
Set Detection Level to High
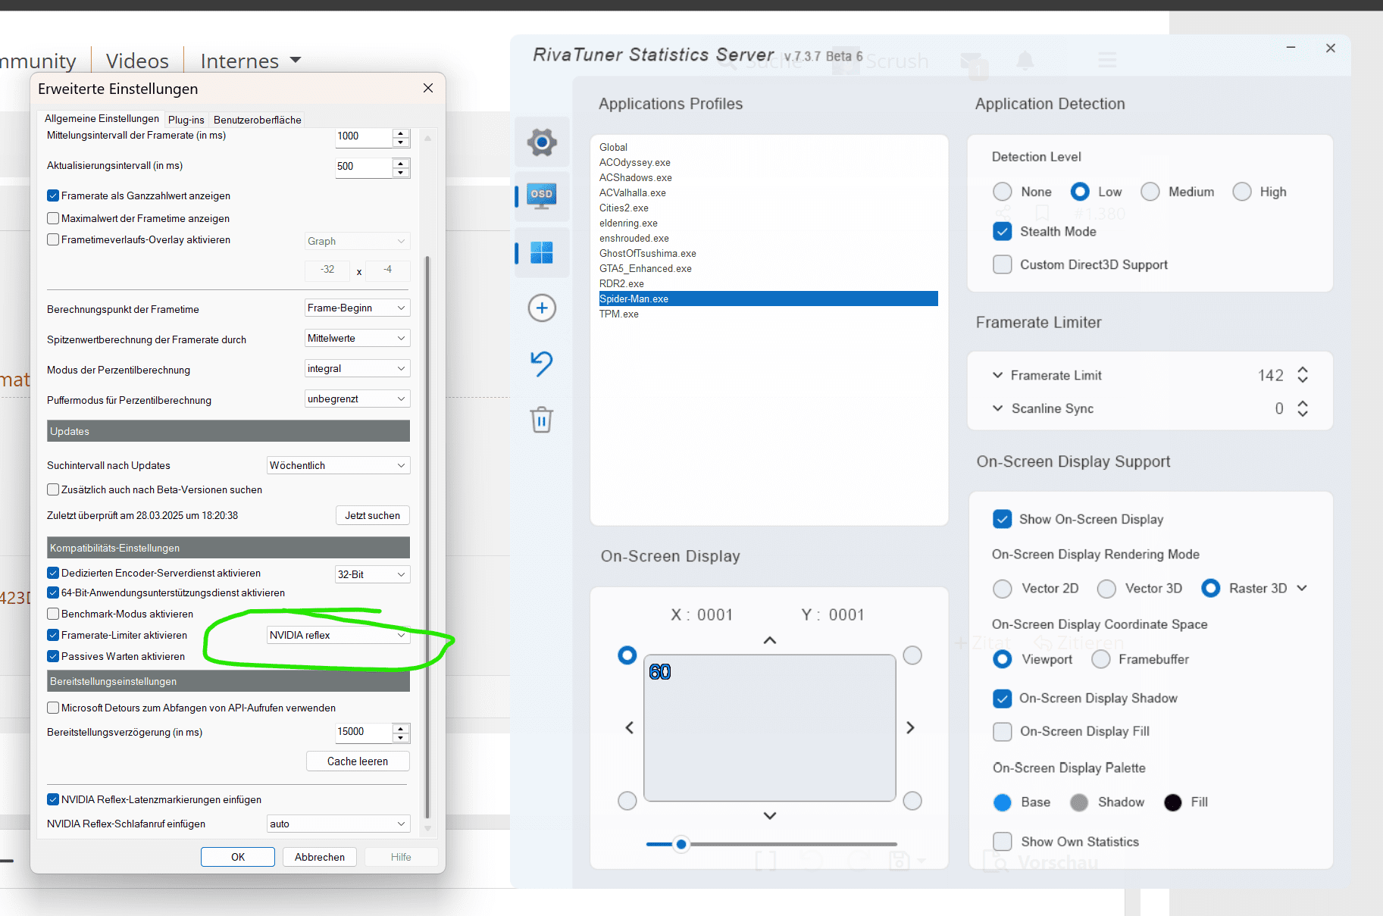[x=1242, y=192]
